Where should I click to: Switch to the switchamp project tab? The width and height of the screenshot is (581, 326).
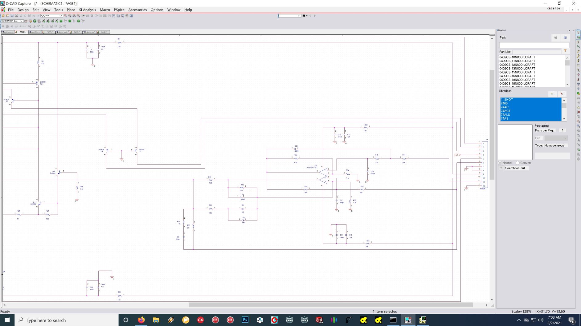(x=7, y=32)
